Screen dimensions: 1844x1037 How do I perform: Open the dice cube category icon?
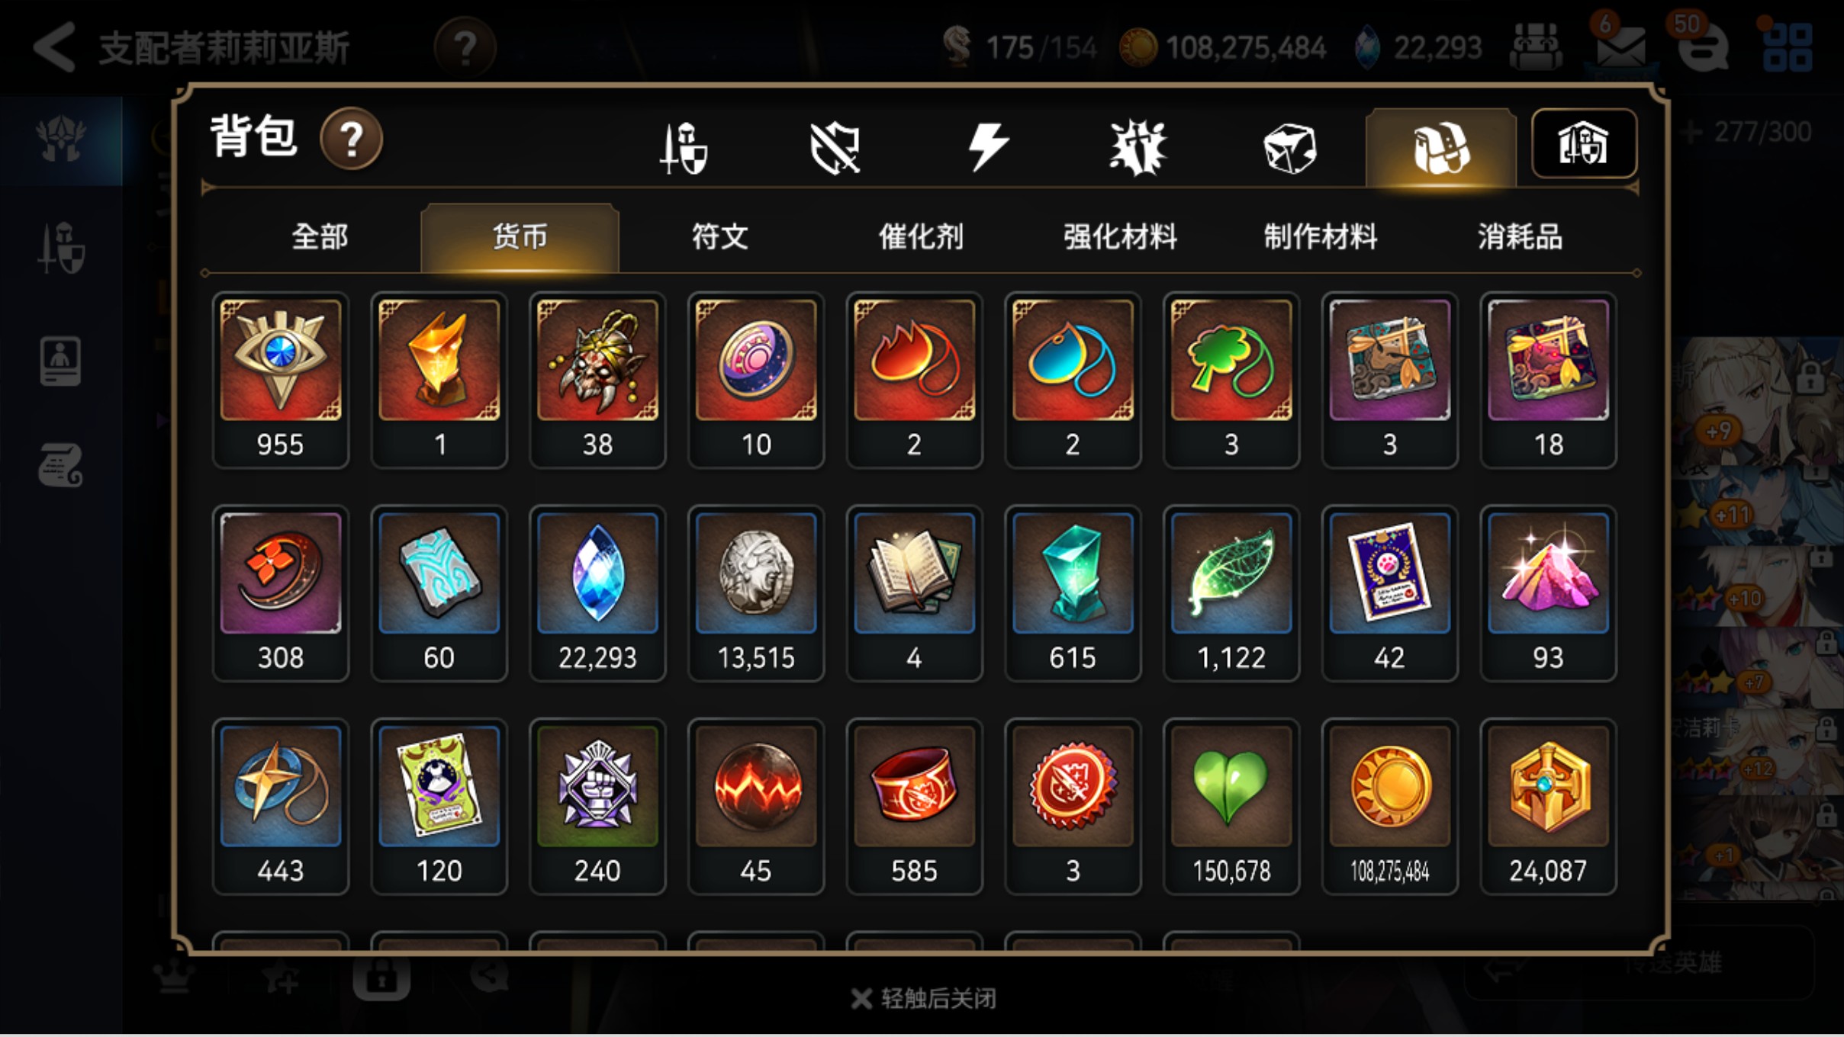click(1289, 148)
